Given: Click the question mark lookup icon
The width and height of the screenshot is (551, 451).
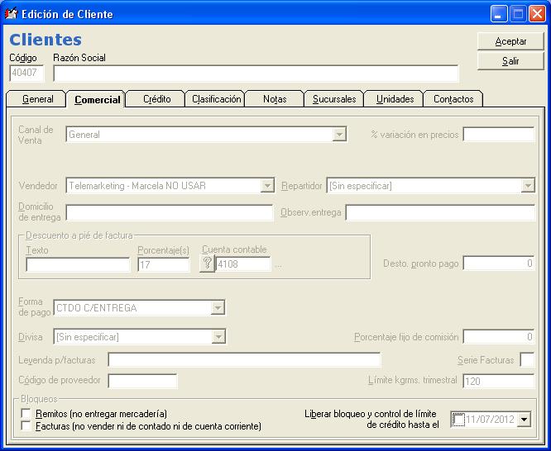Looking at the screenshot, I should tap(208, 264).
